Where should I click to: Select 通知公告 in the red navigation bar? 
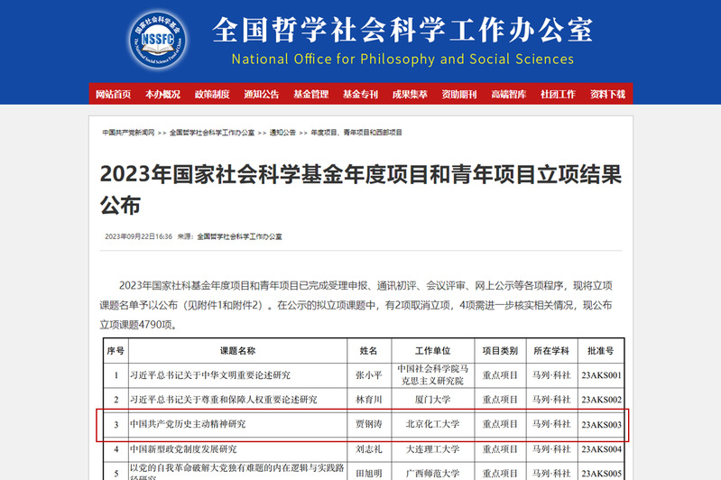pos(262,94)
